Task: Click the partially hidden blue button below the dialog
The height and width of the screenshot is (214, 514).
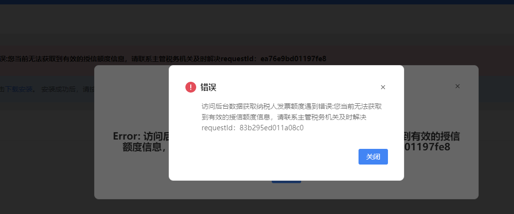Action: click(286, 182)
